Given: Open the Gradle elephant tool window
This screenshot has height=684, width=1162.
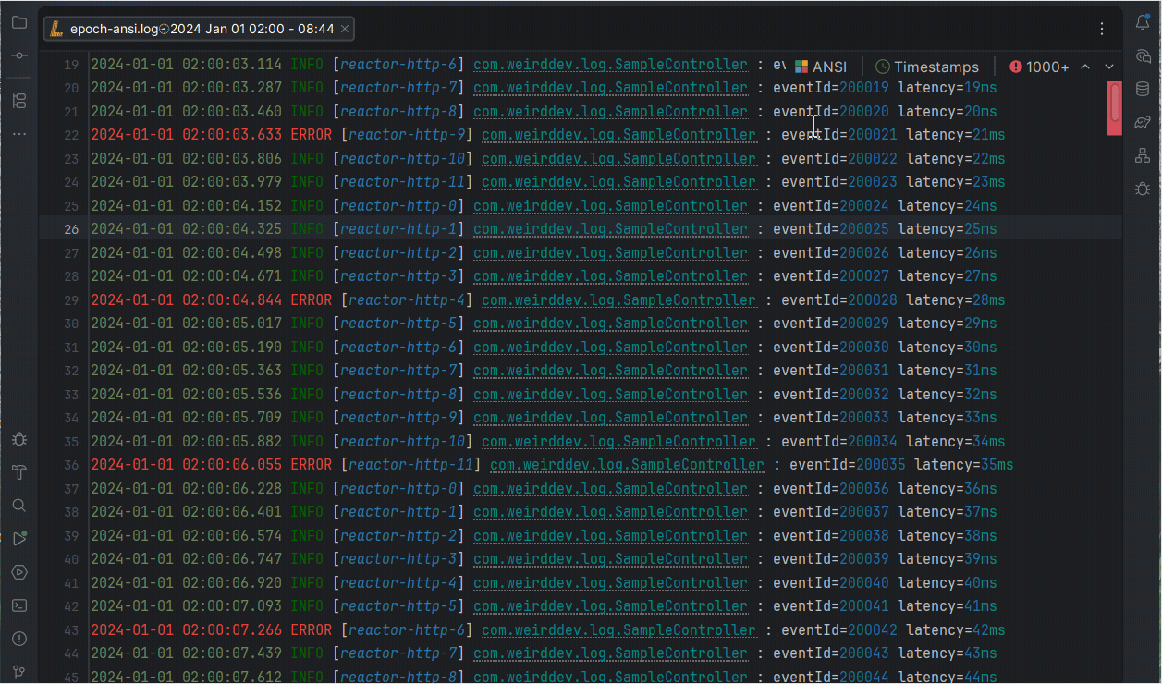Looking at the screenshot, I should 1143,122.
